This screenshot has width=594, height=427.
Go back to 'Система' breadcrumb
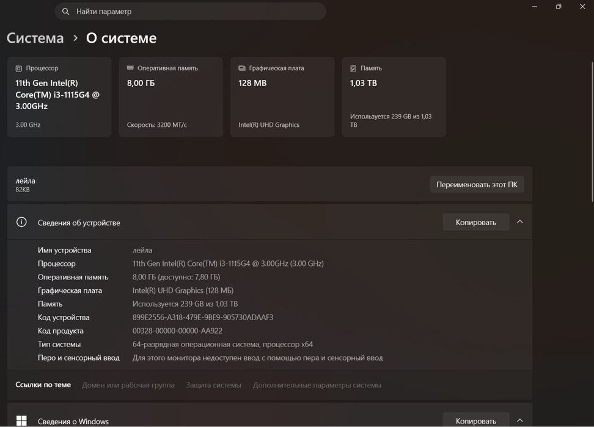click(x=35, y=38)
